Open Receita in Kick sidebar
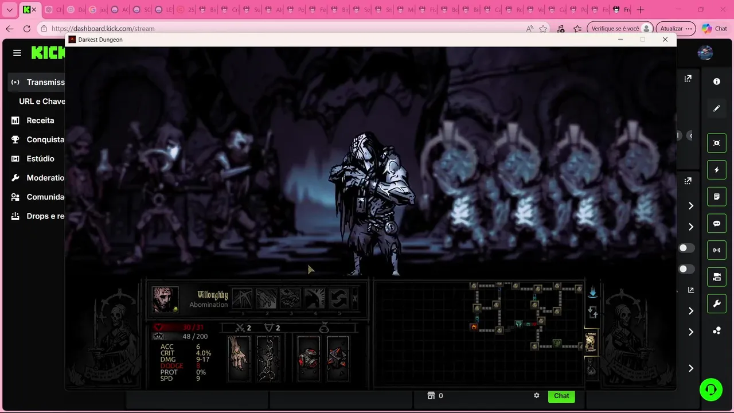 pos(33,120)
